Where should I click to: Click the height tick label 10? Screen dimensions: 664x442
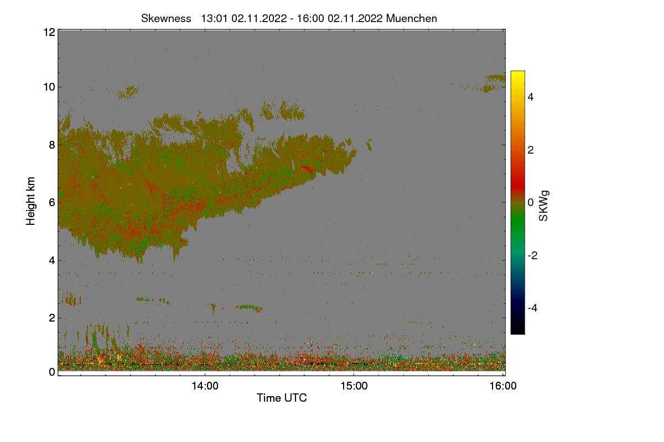[x=49, y=87]
